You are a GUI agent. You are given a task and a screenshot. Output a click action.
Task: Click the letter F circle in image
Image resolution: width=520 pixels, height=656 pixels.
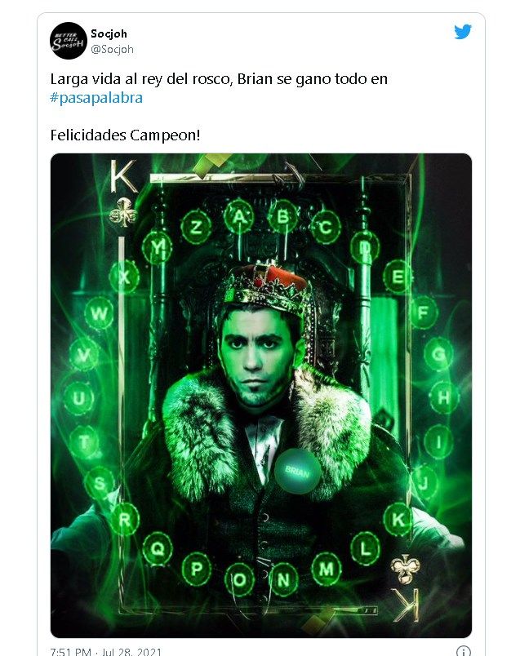pyautogui.click(x=423, y=311)
